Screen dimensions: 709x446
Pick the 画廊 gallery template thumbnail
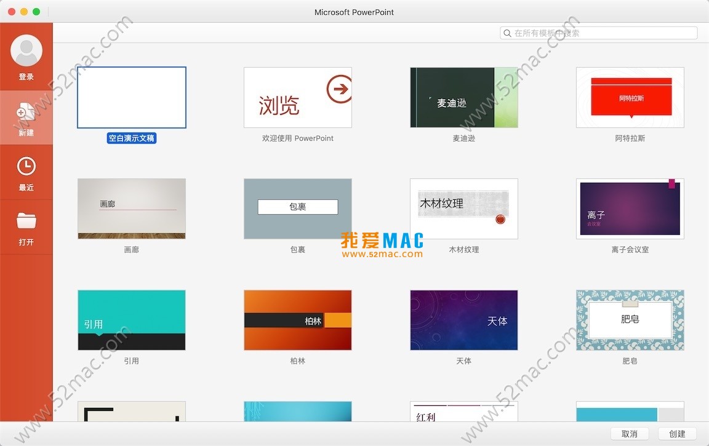(x=132, y=209)
